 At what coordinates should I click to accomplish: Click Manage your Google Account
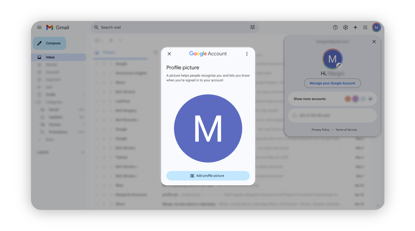tap(332, 83)
